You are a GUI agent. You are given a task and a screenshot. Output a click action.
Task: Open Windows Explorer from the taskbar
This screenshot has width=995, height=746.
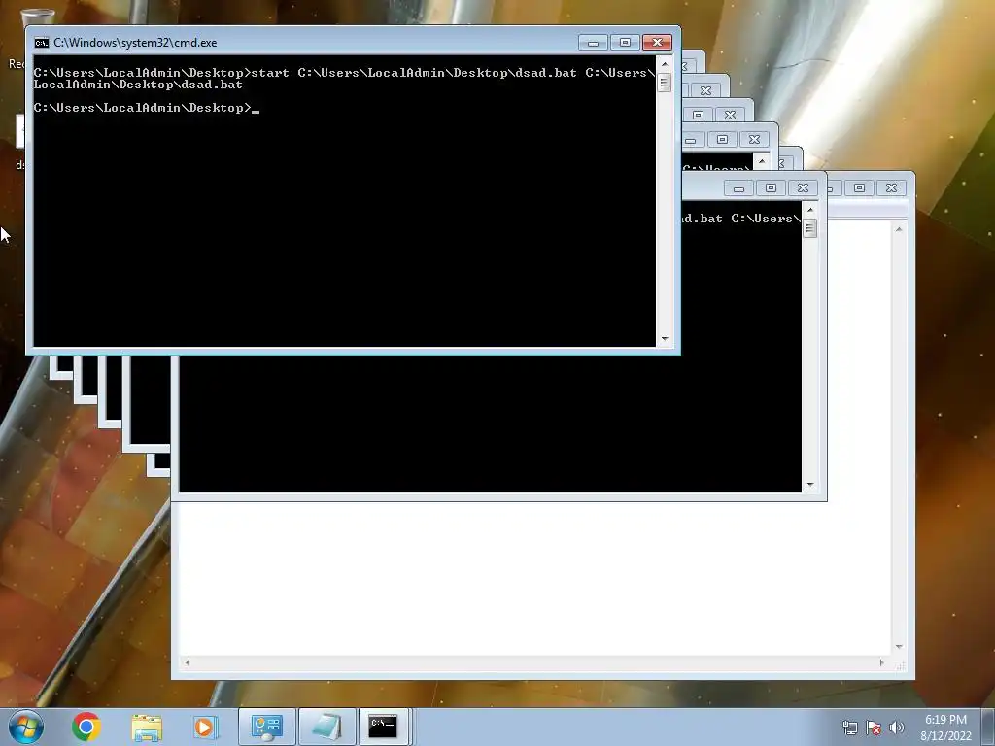coord(147,727)
